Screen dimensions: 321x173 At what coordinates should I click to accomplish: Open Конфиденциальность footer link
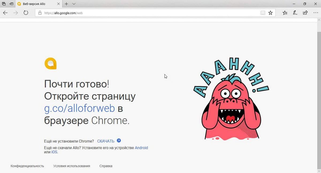coord(27,166)
